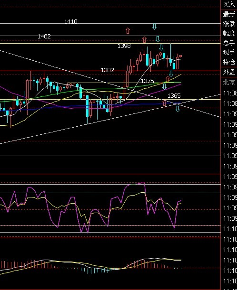This screenshot has height=290, width=237.
Task: Select the 1398 resistance label
Action: click(124, 46)
